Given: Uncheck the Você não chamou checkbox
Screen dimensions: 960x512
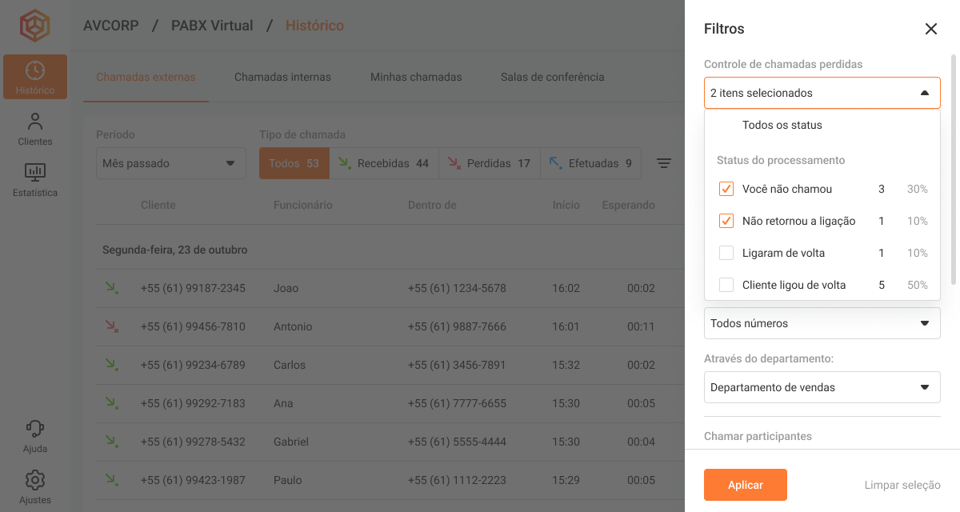Looking at the screenshot, I should click(x=726, y=189).
